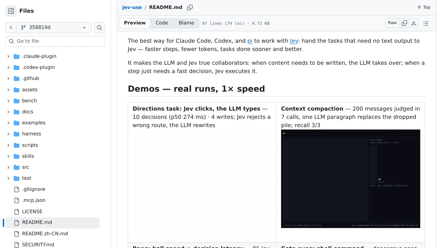This screenshot has height=248, width=442.
Task: Download raw file icon
Action: (414, 23)
